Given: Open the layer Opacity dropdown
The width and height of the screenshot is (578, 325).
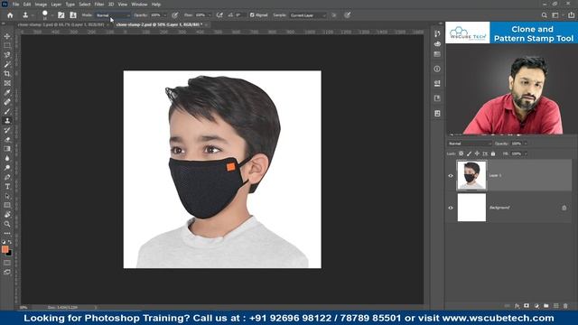Looking at the screenshot, I should click(x=526, y=144).
